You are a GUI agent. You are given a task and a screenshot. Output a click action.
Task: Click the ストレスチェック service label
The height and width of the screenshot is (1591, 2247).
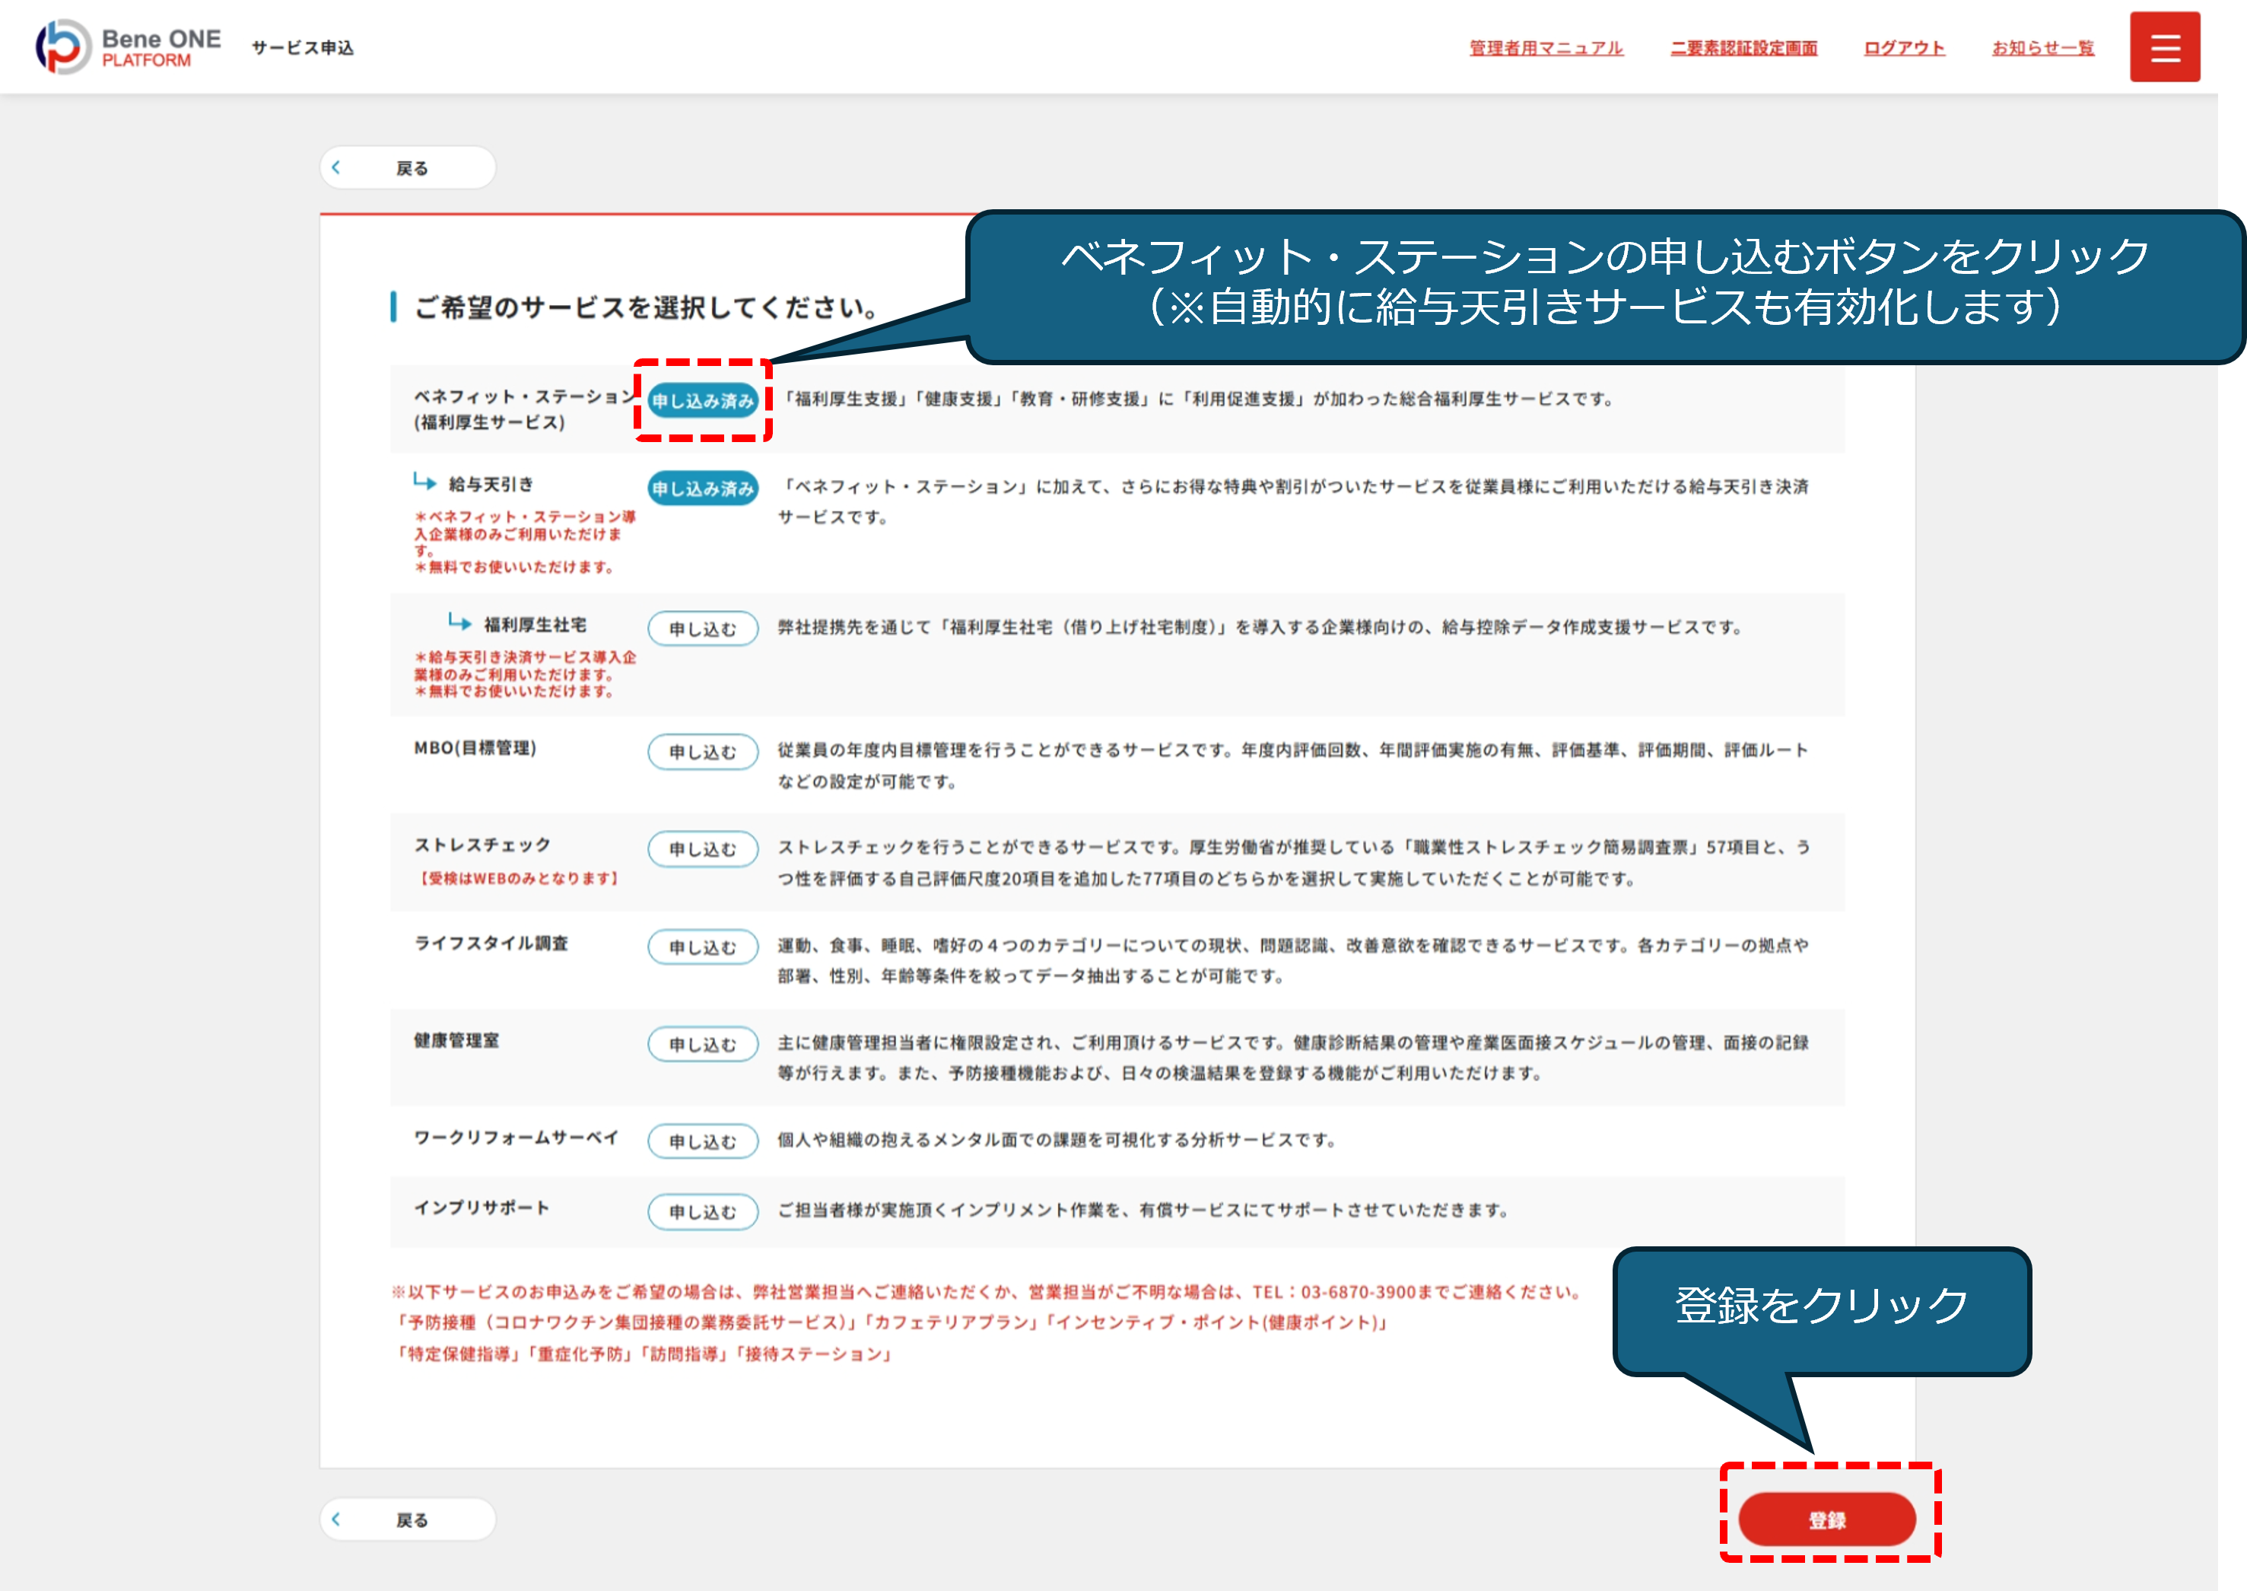point(482,845)
